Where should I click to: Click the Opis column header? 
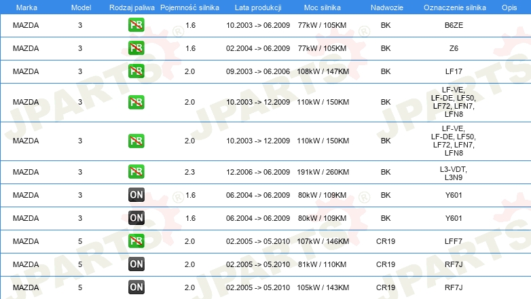coord(509,7)
